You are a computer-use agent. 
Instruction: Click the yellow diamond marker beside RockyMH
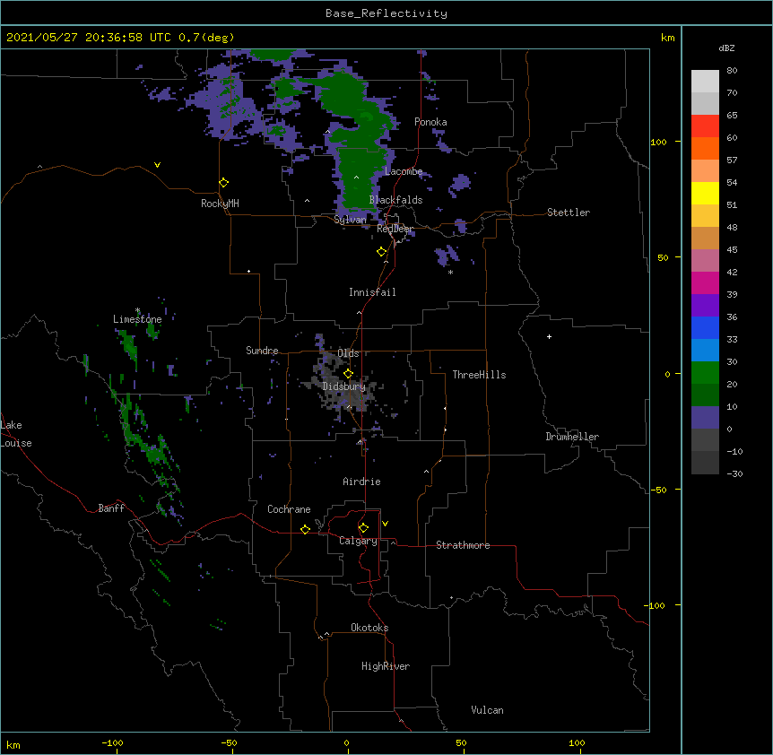(223, 183)
